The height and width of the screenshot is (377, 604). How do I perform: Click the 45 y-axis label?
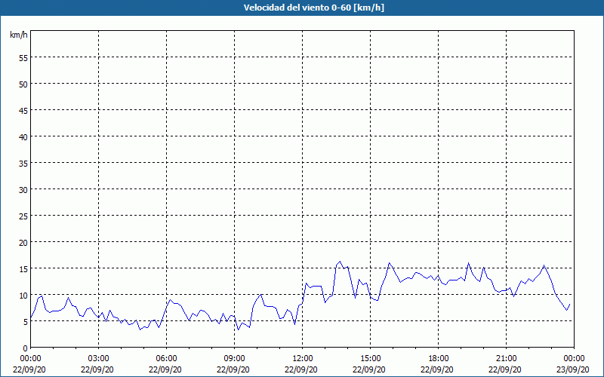pyautogui.click(x=23, y=110)
